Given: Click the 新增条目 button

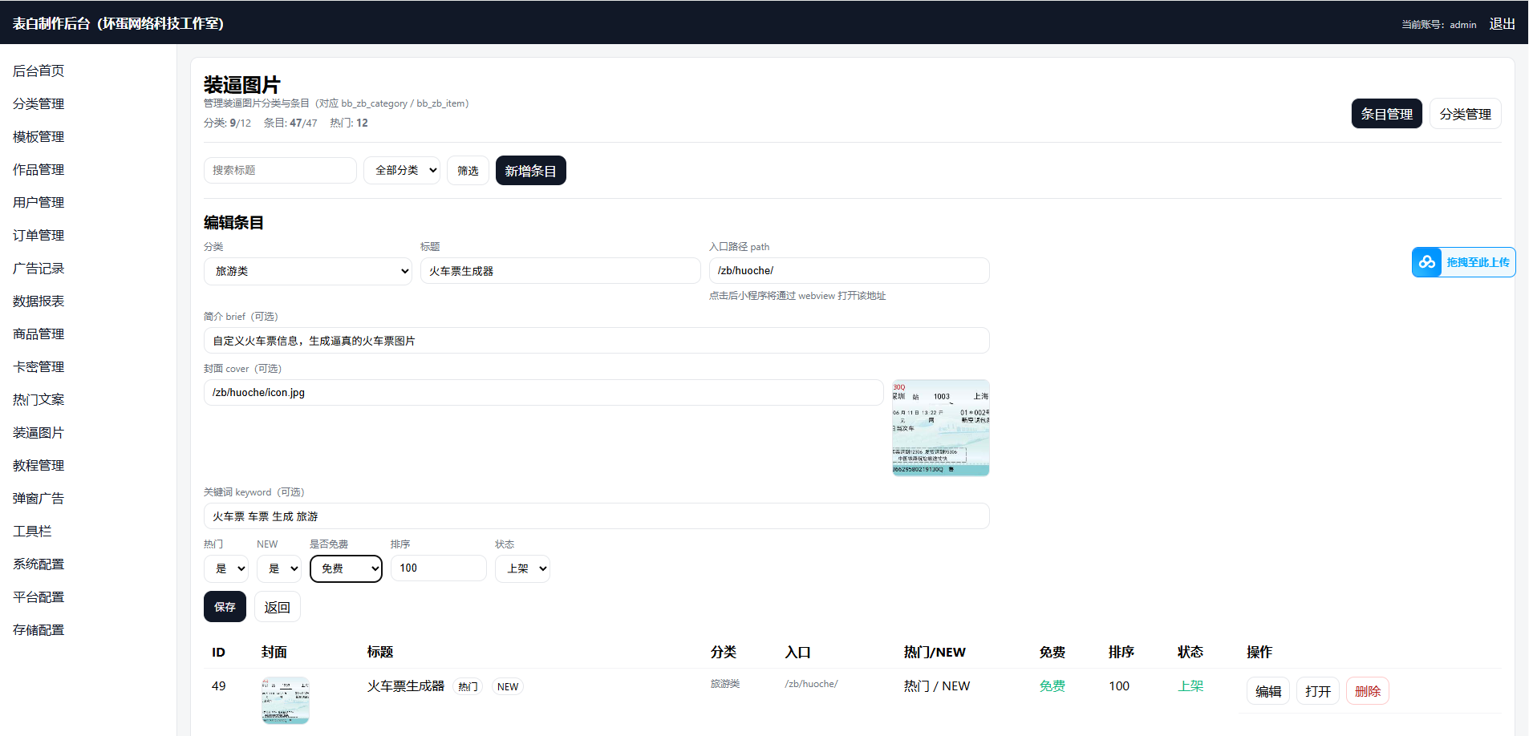Looking at the screenshot, I should click(530, 171).
